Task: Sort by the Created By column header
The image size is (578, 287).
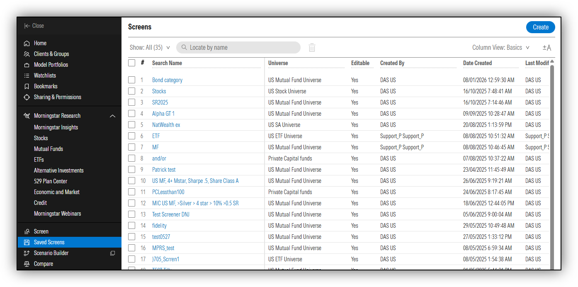Action: [x=392, y=63]
